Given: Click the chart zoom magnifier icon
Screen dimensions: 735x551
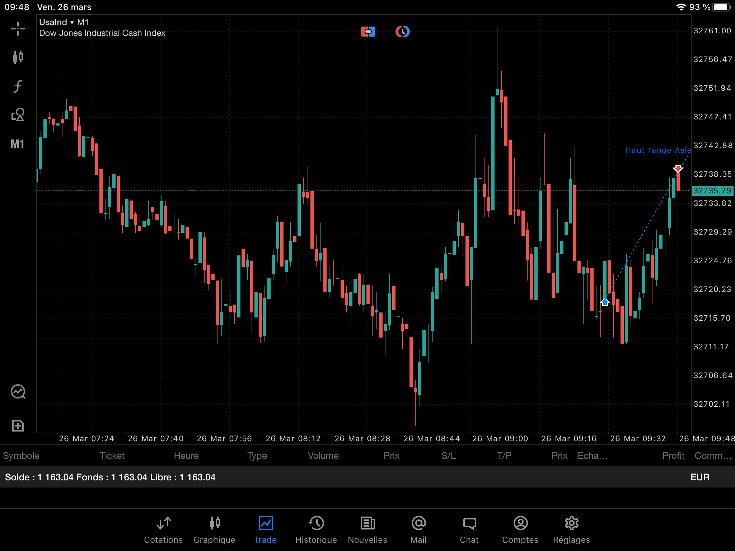Looking at the screenshot, I should pos(18,392).
